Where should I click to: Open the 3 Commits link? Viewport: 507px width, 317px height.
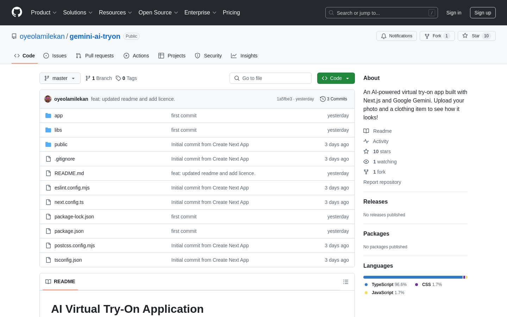[333, 99]
